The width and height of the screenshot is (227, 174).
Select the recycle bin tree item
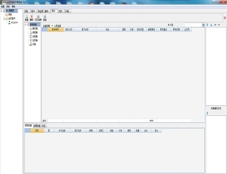[x=34, y=40]
